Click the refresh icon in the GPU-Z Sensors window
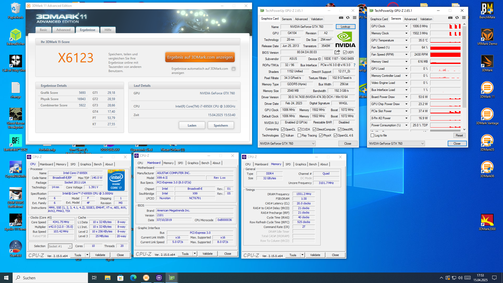 click(x=457, y=18)
